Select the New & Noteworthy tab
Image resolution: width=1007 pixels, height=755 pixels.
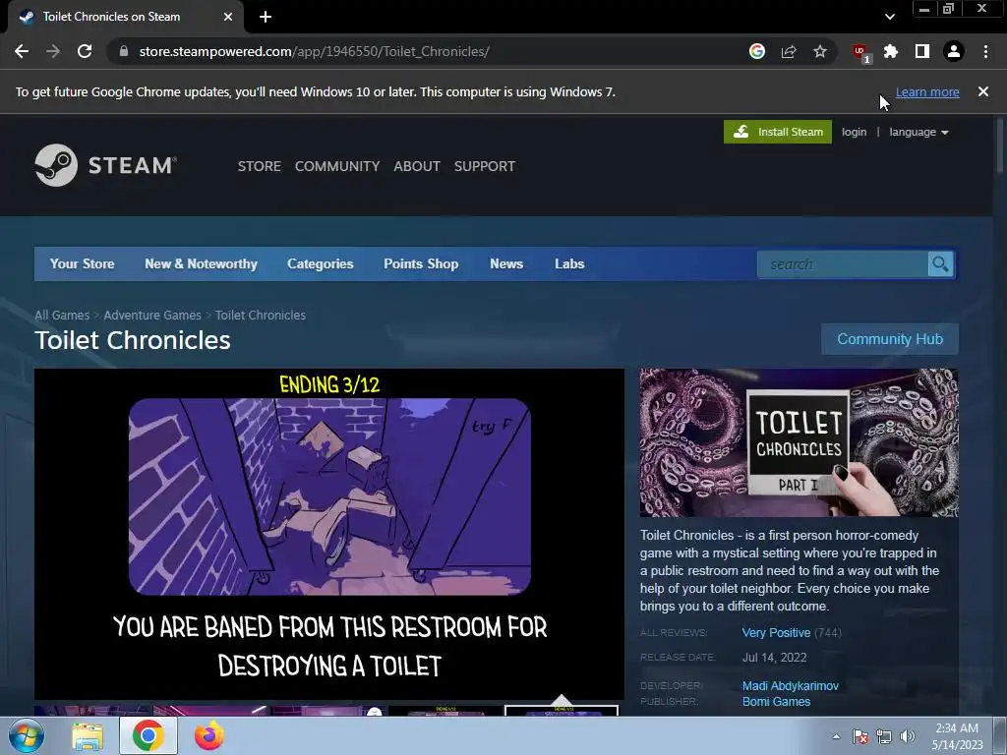[x=201, y=263]
